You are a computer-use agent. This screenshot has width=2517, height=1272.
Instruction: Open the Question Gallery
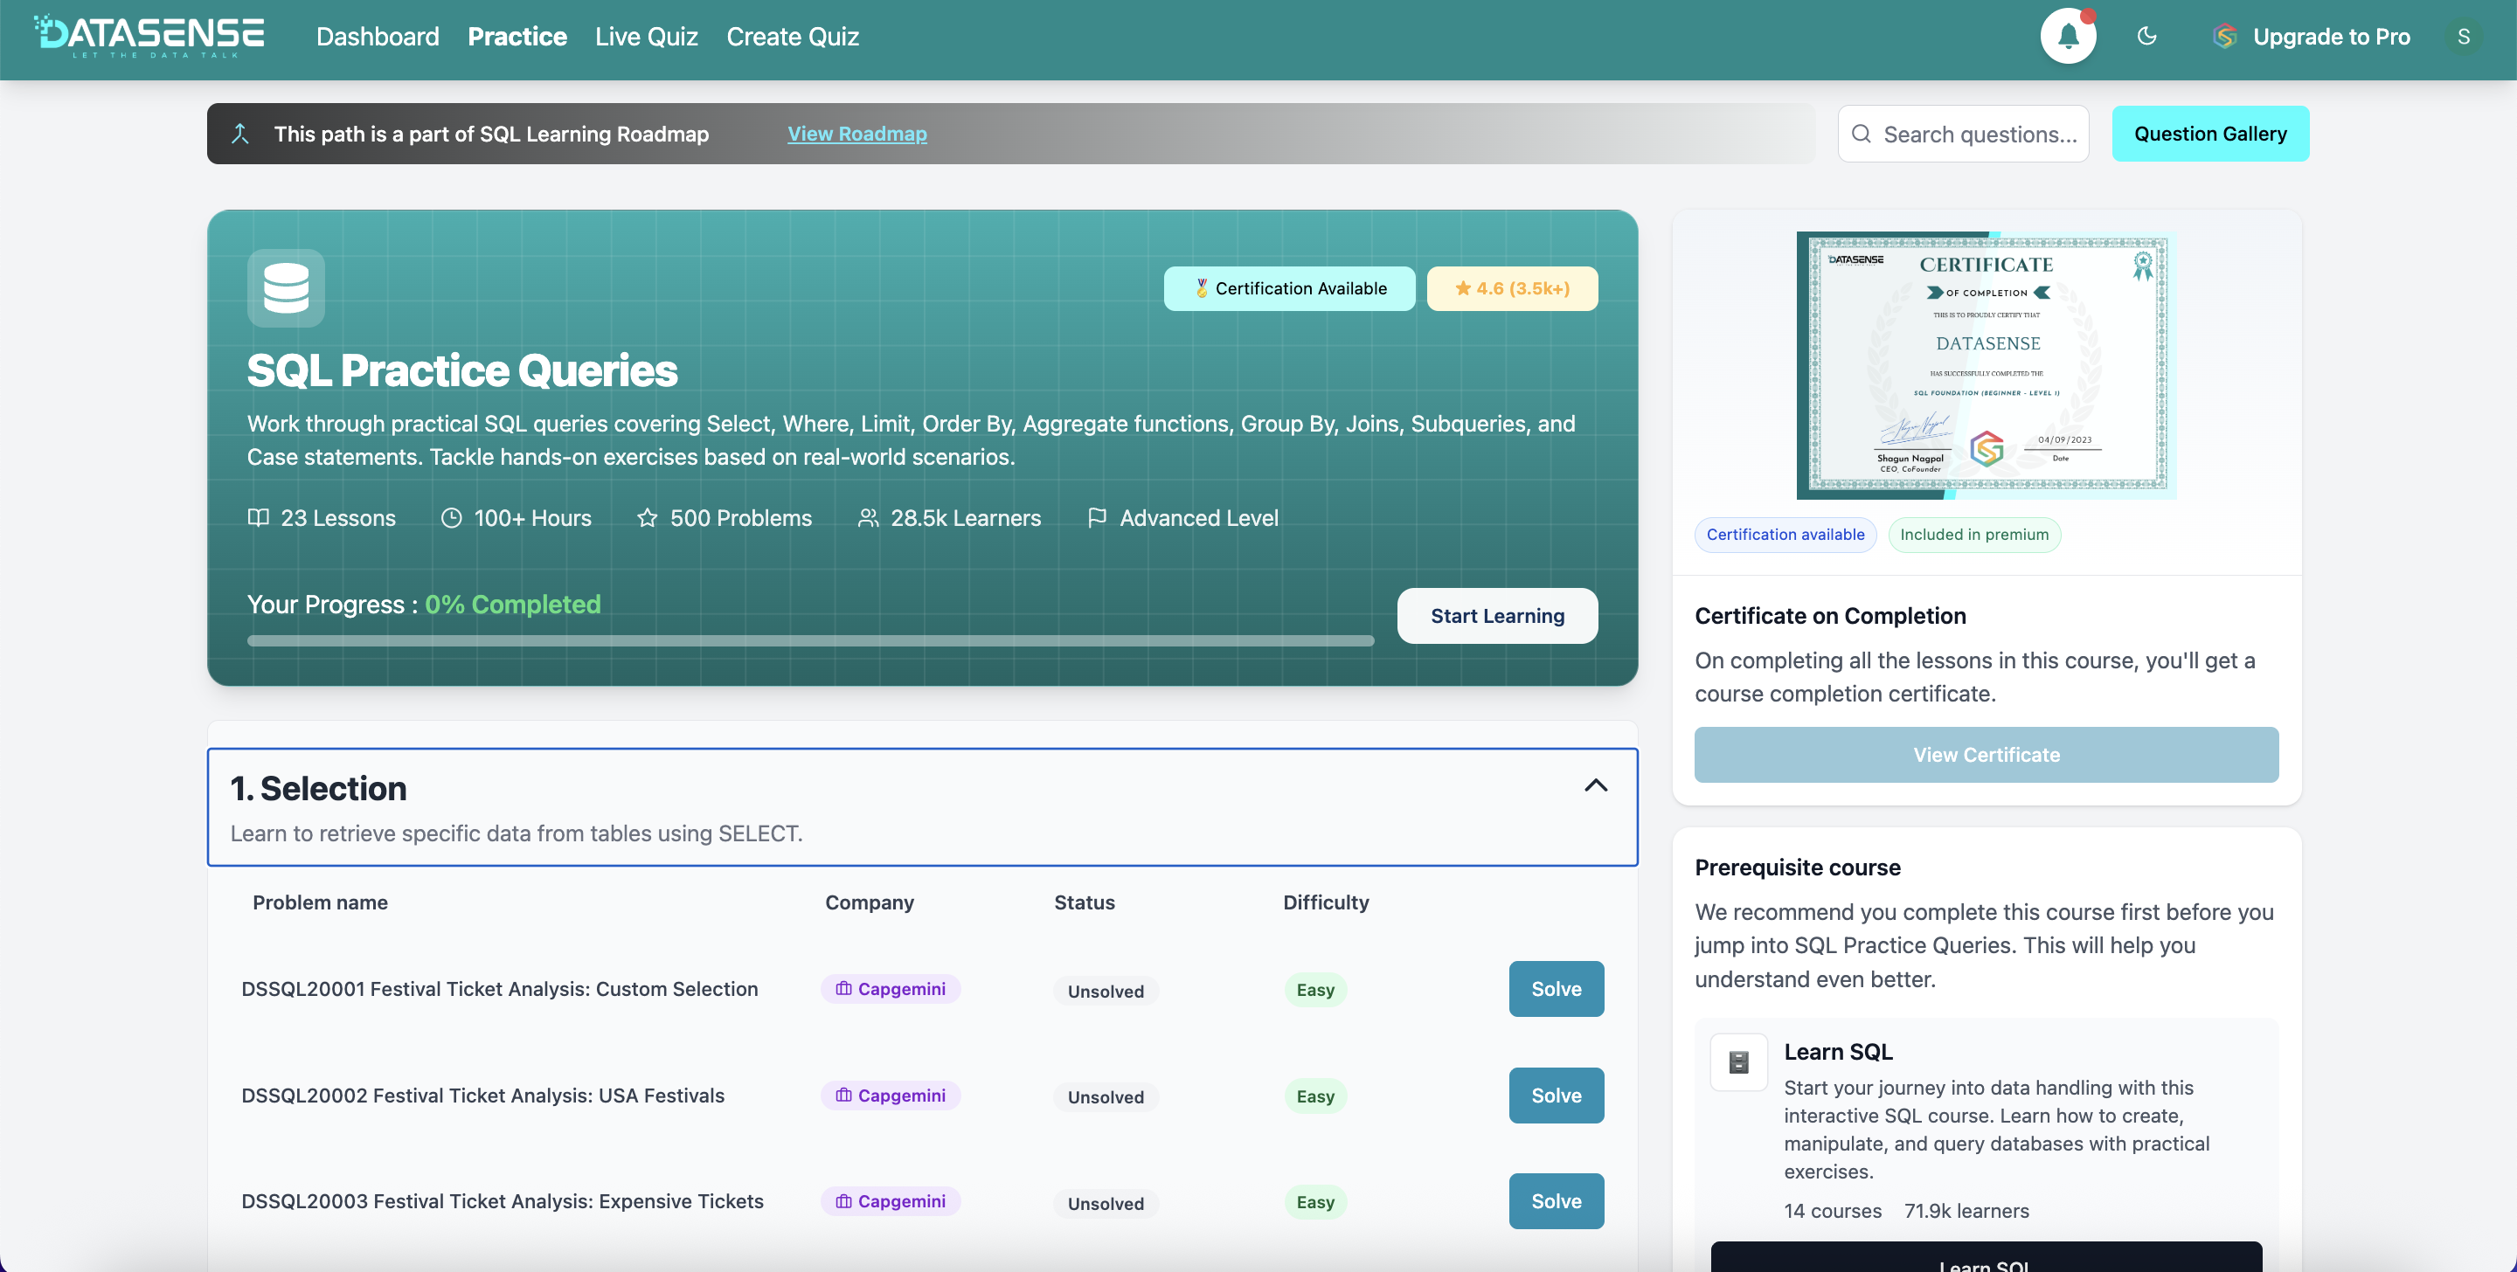click(x=2209, y=134)
